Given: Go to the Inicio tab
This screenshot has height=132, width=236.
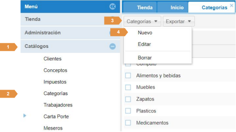Looking at the screenshot, I should [x=177, y=7].
